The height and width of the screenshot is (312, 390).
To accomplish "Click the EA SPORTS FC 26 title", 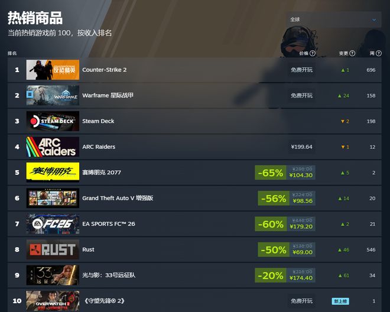I will (109, 224).
